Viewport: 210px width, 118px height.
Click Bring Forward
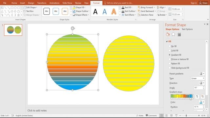coord(145,8)
